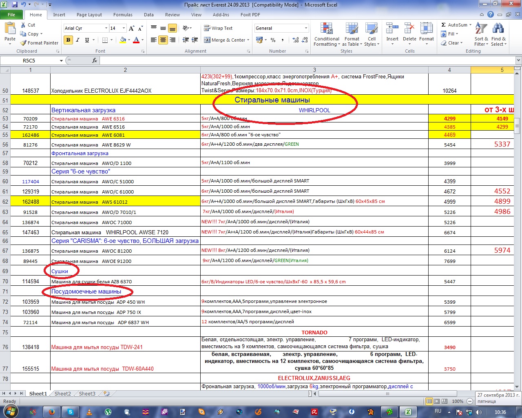Image resolution: width=522 pixels, height=418 pixels.
Task: Open the Fill dropdown
Action: 450,34
